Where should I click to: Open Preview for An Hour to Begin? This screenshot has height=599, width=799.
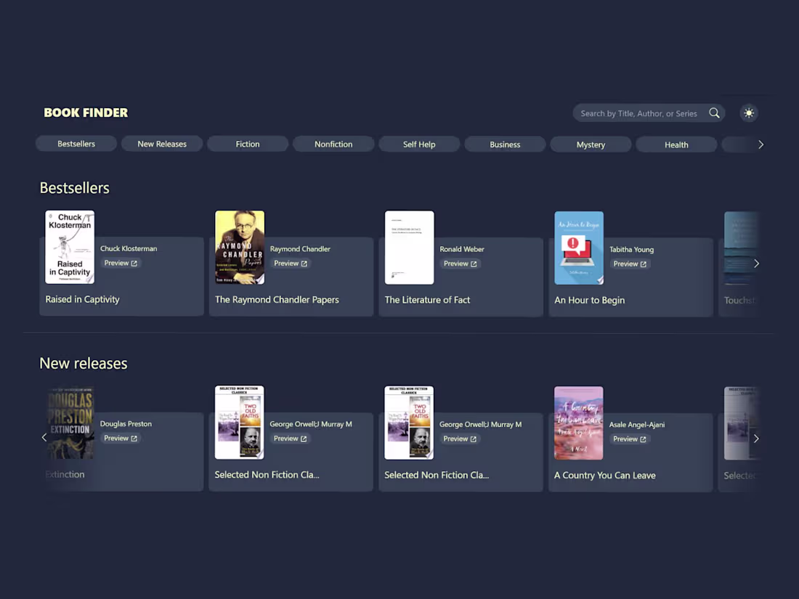pyautogui.click(x=630, y=264)
